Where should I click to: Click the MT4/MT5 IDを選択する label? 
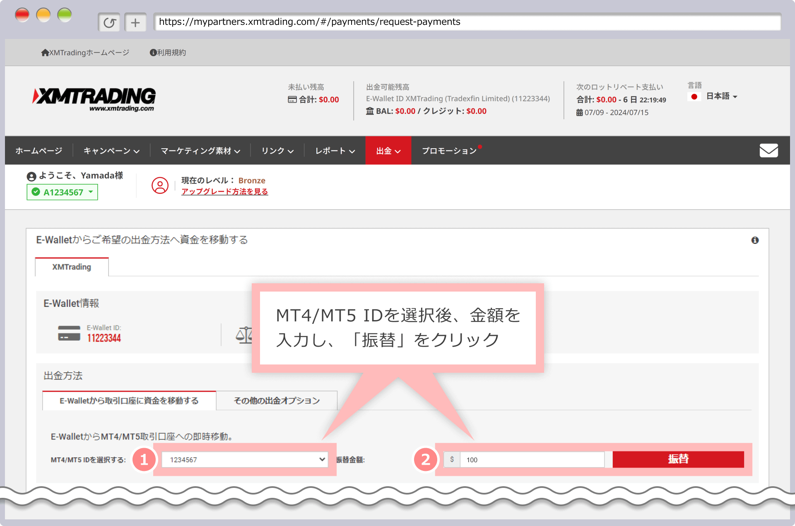point(88,460)
